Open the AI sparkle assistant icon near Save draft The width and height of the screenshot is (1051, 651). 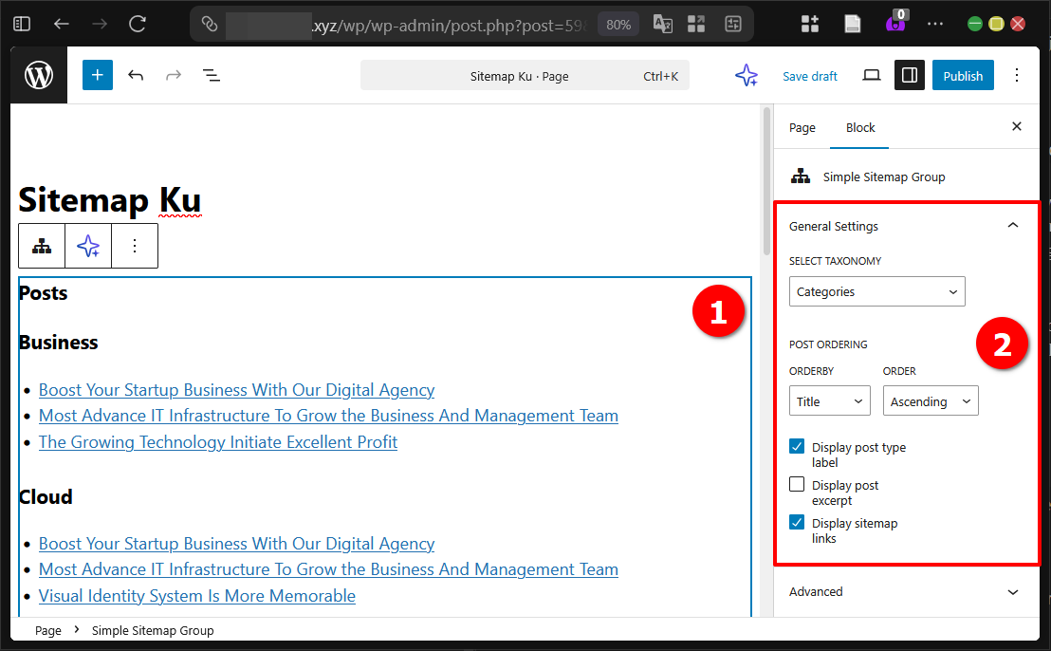(747, 75)
